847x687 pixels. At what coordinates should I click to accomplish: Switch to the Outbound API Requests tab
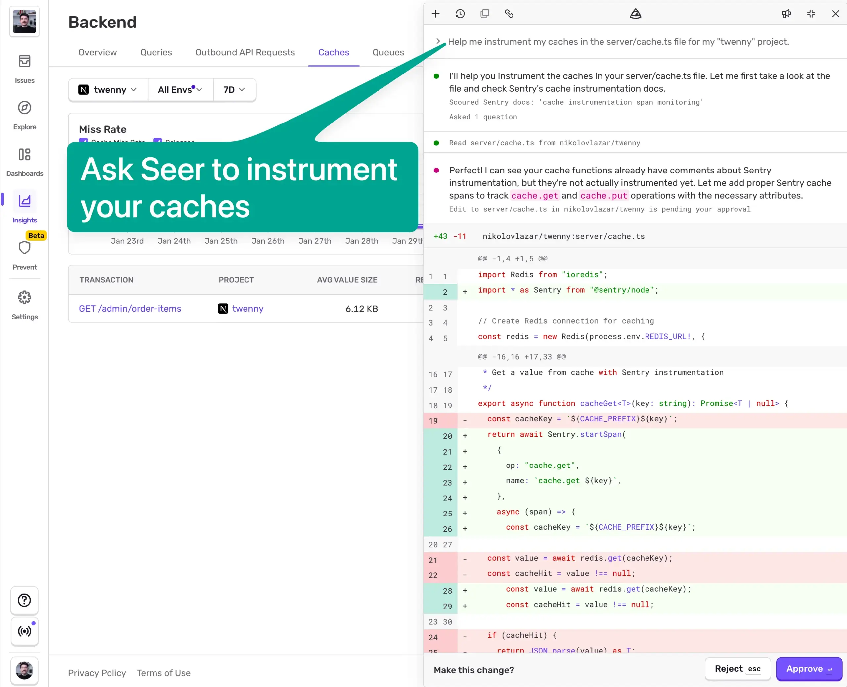tap(245, 52)
